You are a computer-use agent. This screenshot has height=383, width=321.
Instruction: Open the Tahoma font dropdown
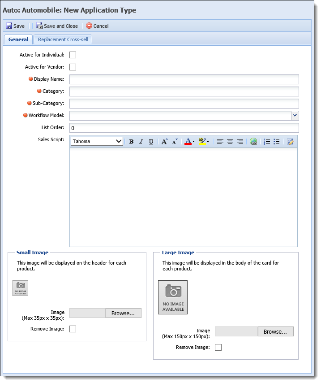point(97,141)
